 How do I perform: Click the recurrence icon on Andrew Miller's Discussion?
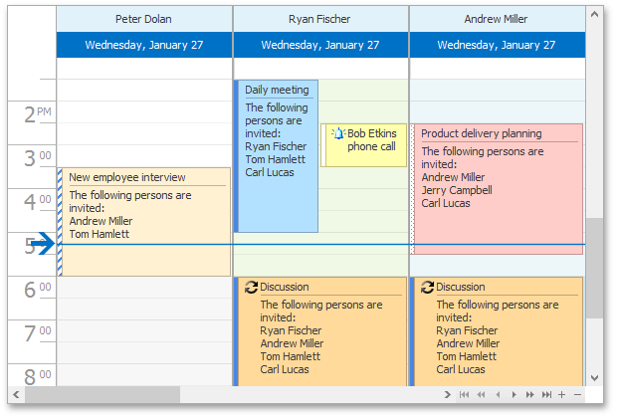point(427,288)
